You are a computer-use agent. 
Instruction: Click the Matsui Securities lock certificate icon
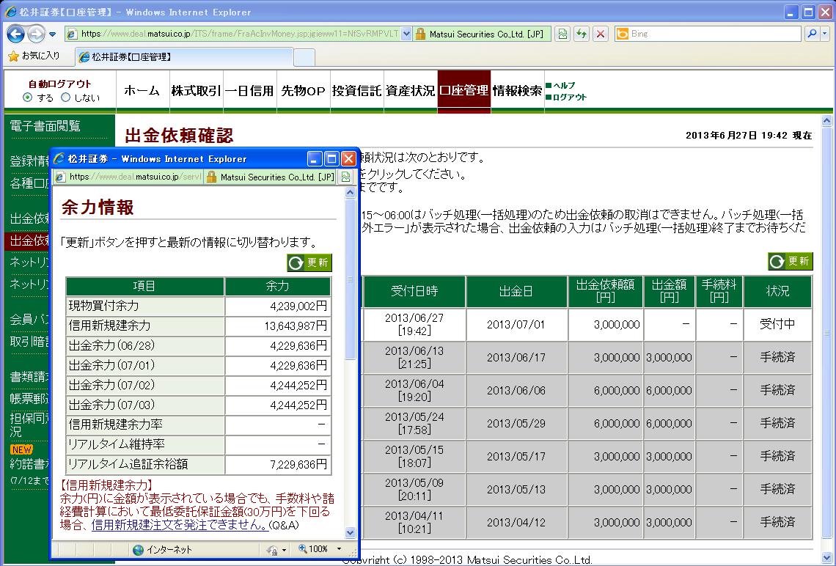(420, 34)
